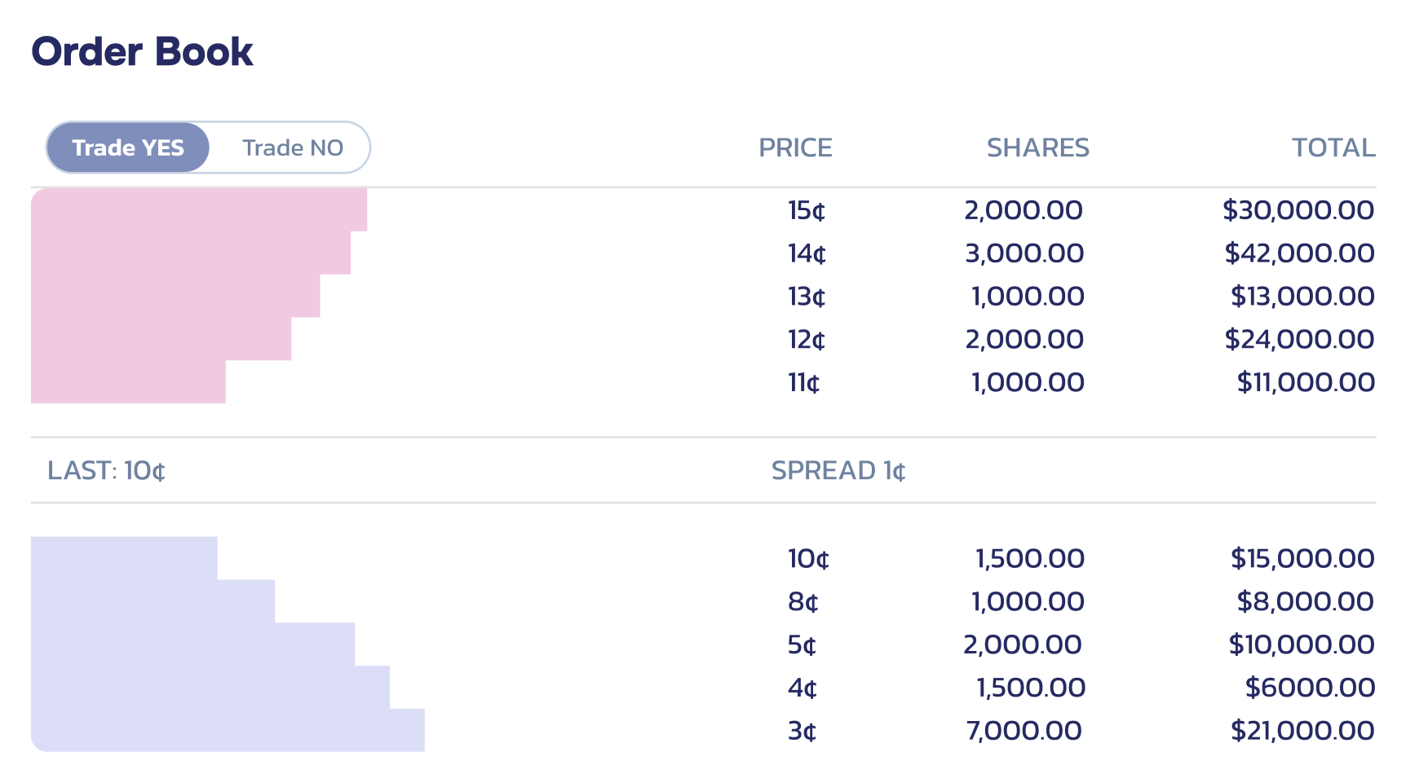Click the $21,000.00 total in bid rows
The height and width of the screenshot is (774, 1406).
[x=1302, y=731]
